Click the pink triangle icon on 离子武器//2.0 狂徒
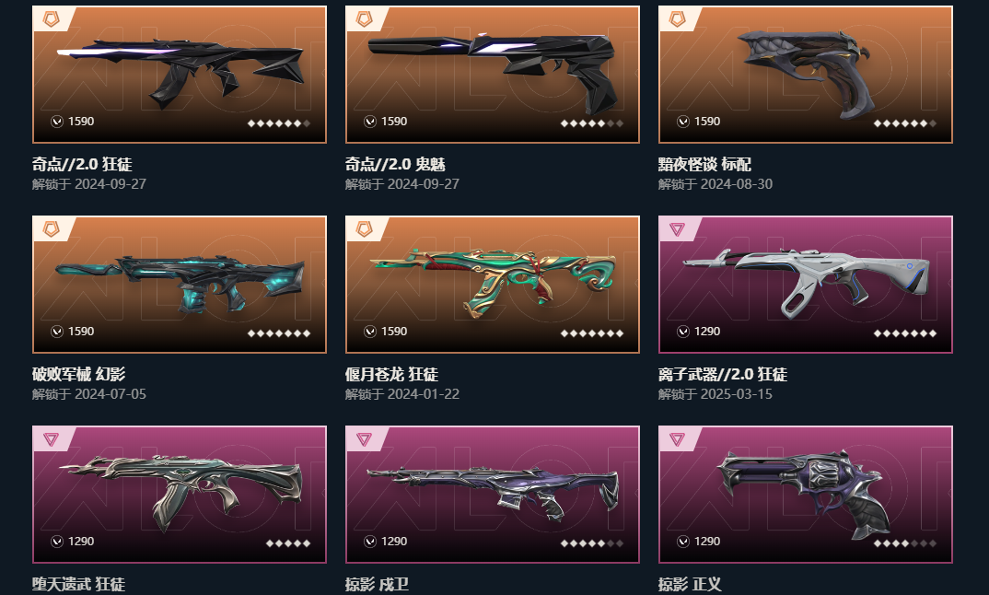 point(677,229)
